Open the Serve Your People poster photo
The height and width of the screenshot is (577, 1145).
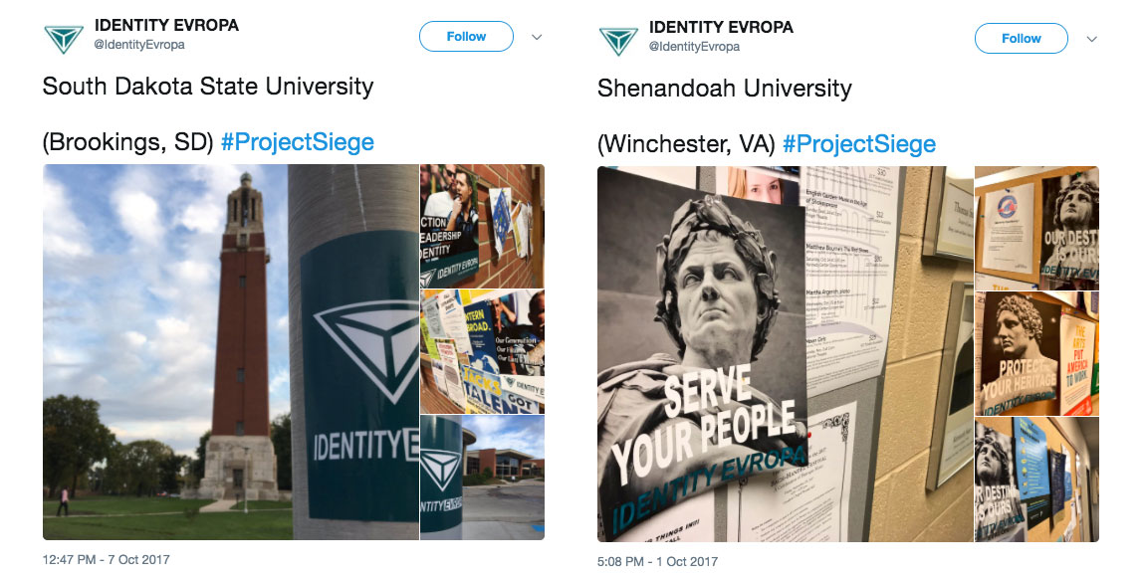785,354
